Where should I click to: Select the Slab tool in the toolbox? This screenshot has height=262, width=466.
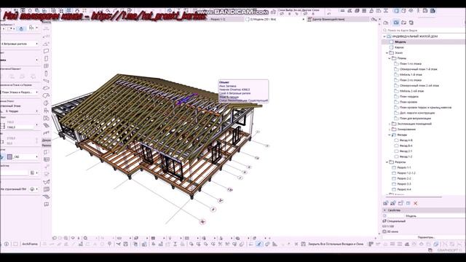pos(46,88)
